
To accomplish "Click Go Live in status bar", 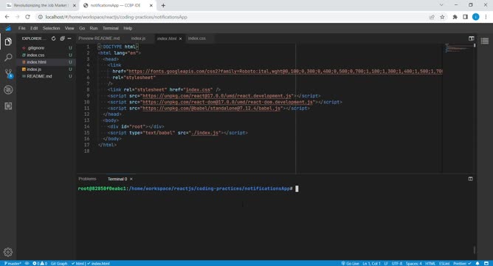I will click(x=350, y=264).
